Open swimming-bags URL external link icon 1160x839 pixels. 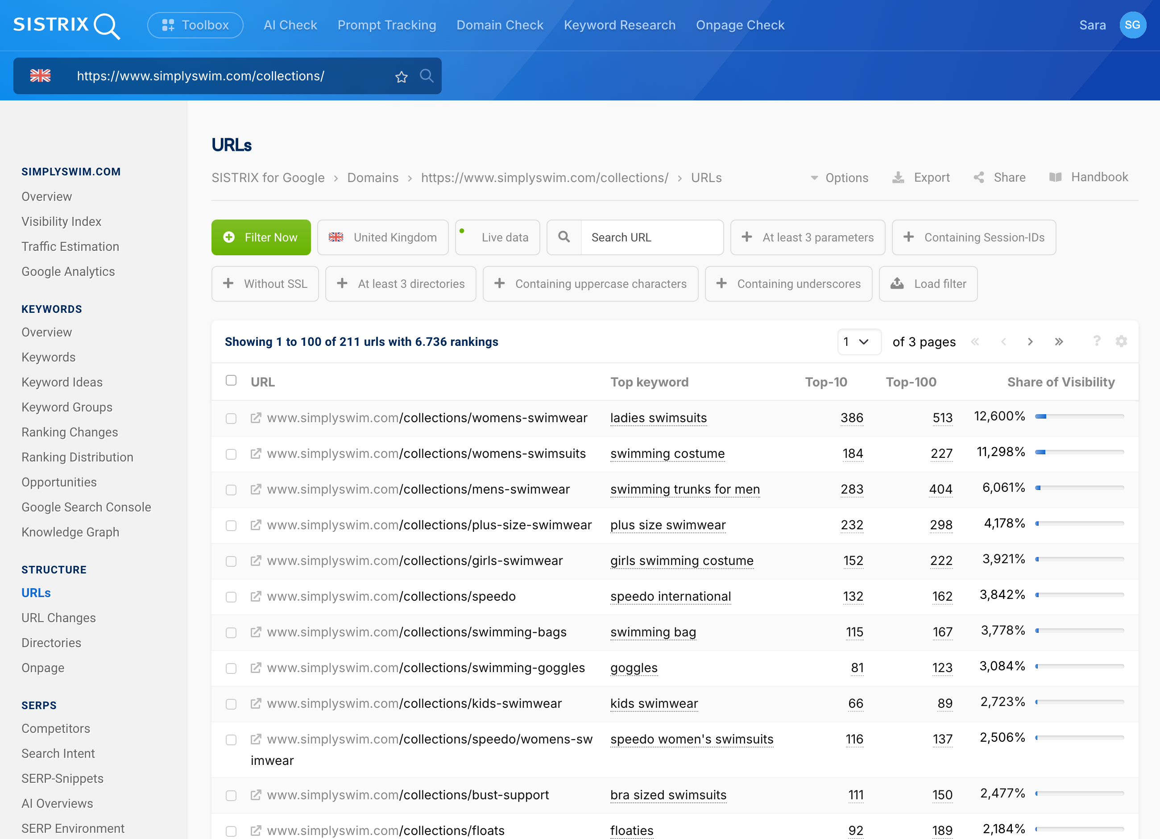[256, 632]
